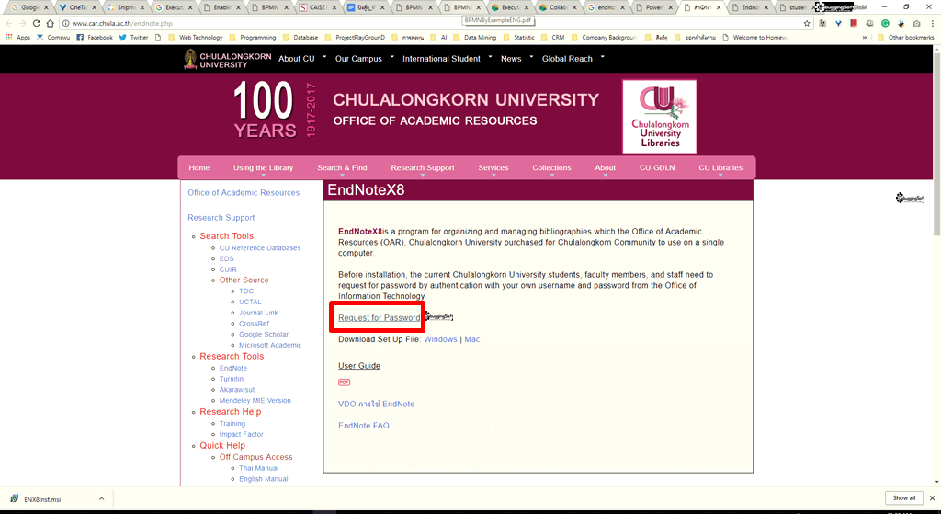The height and width of the screenshot is (514, 941).
Task: Open the Twitter bookmark
Action: pyautogui.click(x=134, y=37)
